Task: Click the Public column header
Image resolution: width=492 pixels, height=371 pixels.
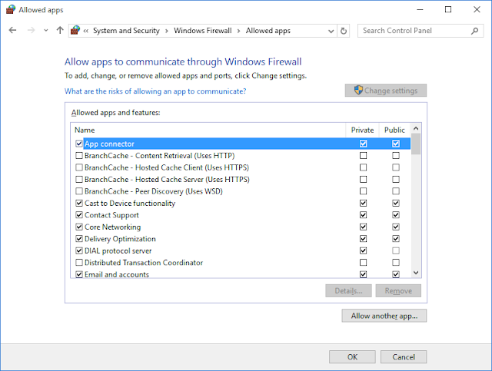Action: pos(394,130)
